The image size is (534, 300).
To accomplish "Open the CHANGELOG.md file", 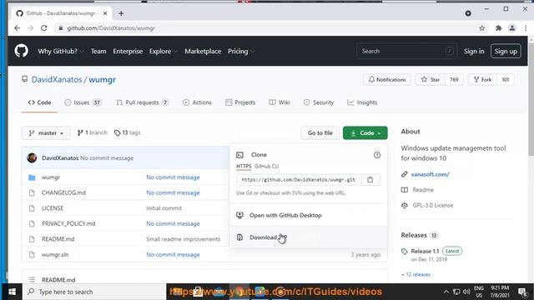I will coord(63,192).
